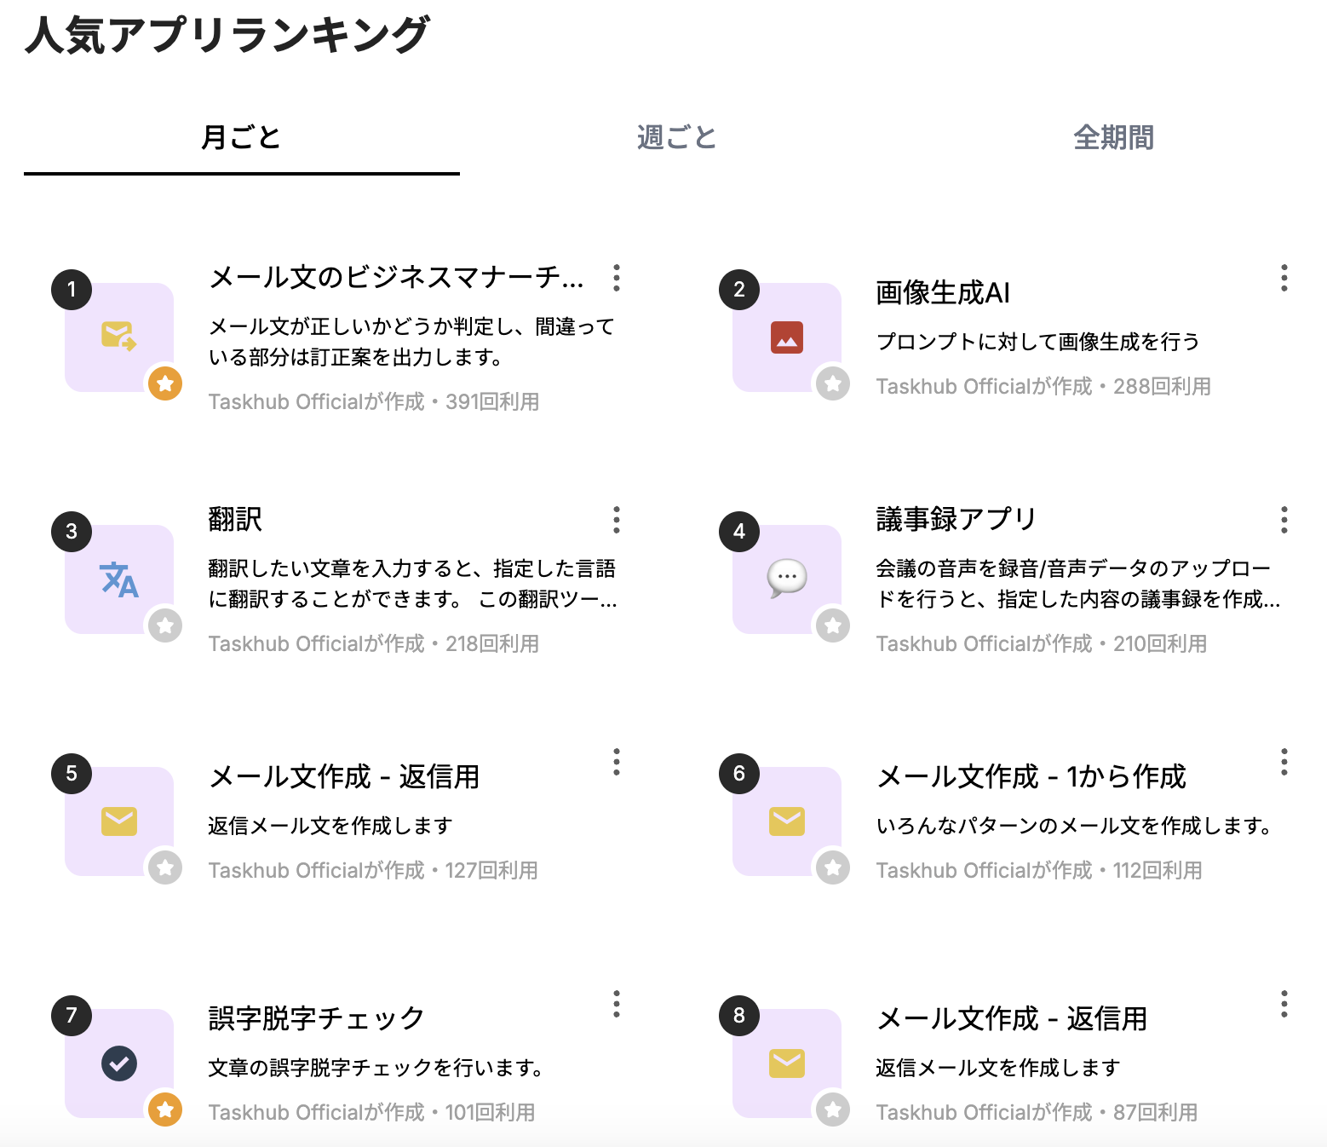This screenshot has height=1147, width=1327.
Task: Open the 議事録アプリ title link
Action: tap(956, 519)
